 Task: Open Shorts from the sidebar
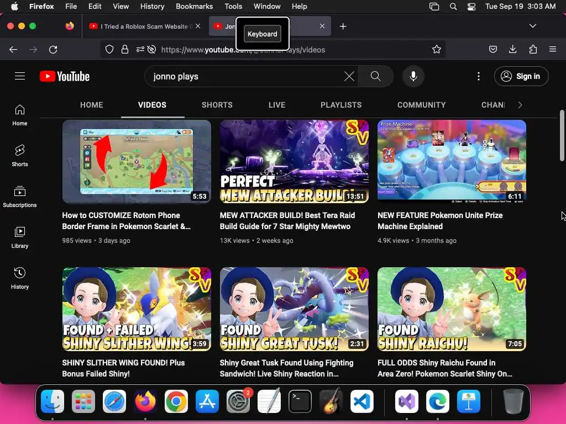(20, 156)
